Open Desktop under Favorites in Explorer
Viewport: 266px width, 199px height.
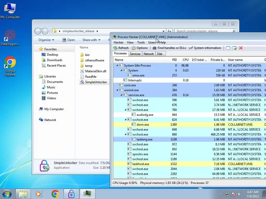(x=50, y=55)
